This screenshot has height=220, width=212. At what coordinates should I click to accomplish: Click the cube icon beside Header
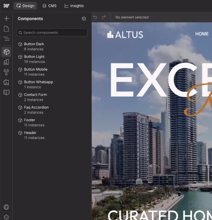point(20,133)
